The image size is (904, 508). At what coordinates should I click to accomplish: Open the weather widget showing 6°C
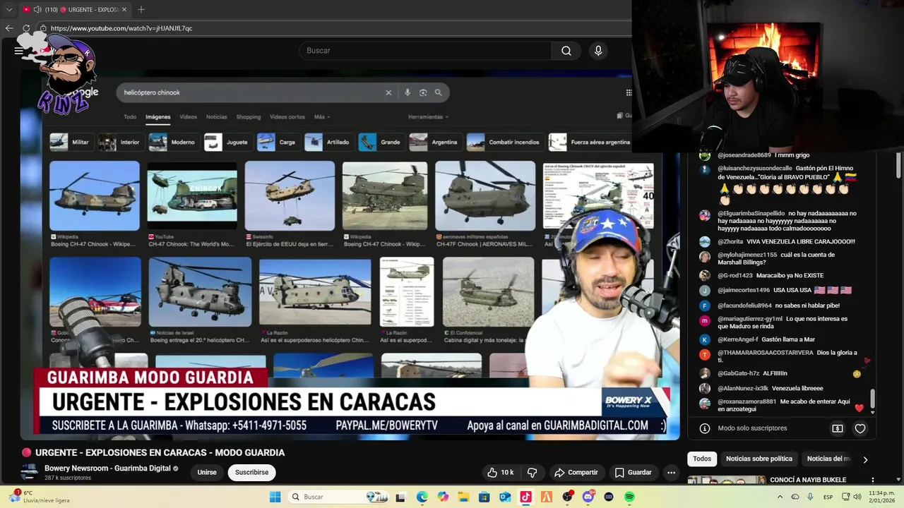click(x=40, y=497)
